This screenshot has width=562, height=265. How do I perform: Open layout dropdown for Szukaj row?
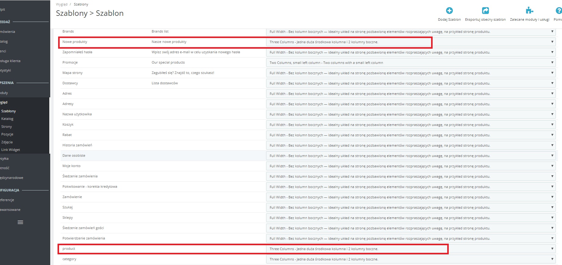tap(411, 207)
